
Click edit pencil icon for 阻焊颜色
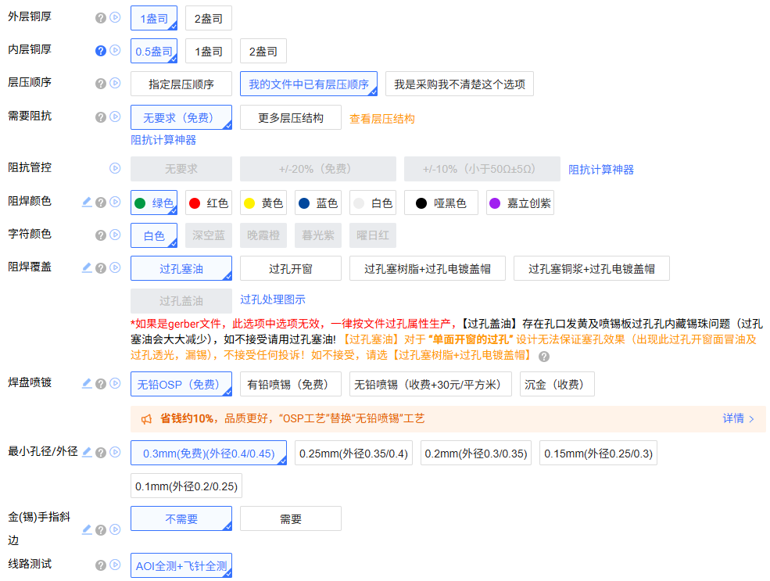(87, 202)
